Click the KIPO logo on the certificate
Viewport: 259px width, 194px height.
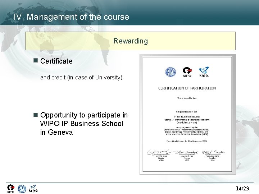[x=187, y=72]
